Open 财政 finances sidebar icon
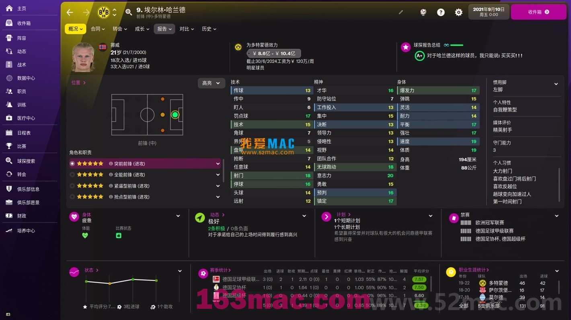This screenshot has height=320, width=571. [x=9, y=216]
